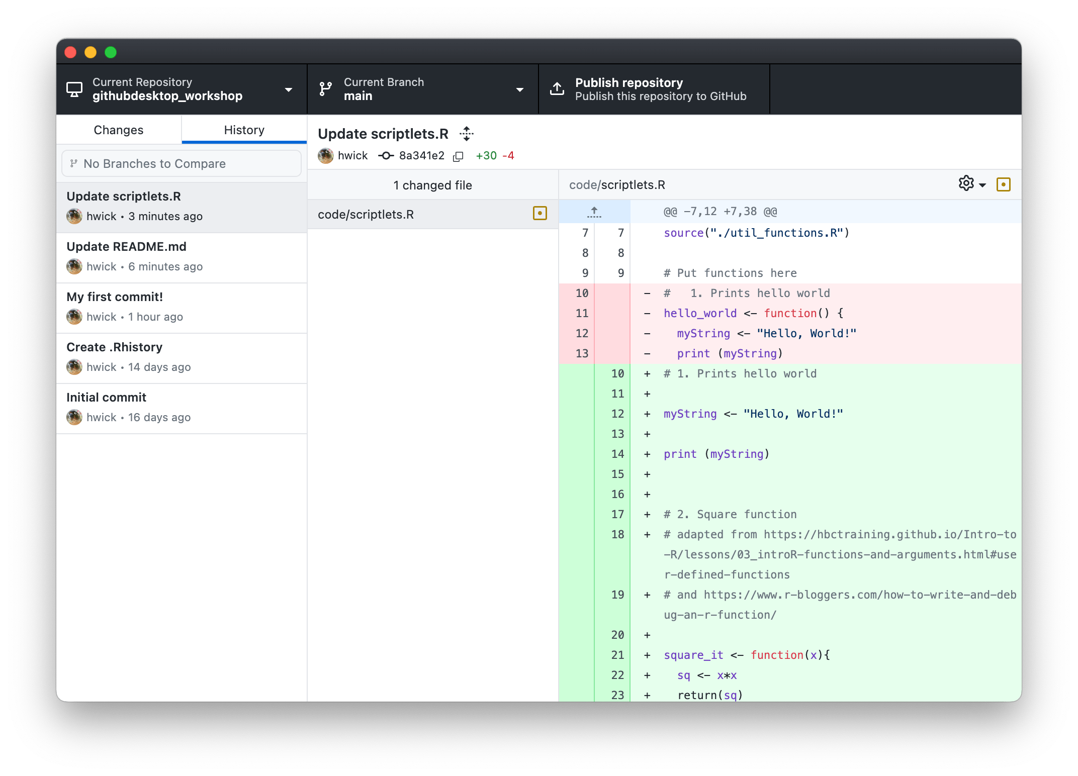Select My first commit! entry
Image resolution: width=1078 pixels, height=776 pixels.
[181, 308]
